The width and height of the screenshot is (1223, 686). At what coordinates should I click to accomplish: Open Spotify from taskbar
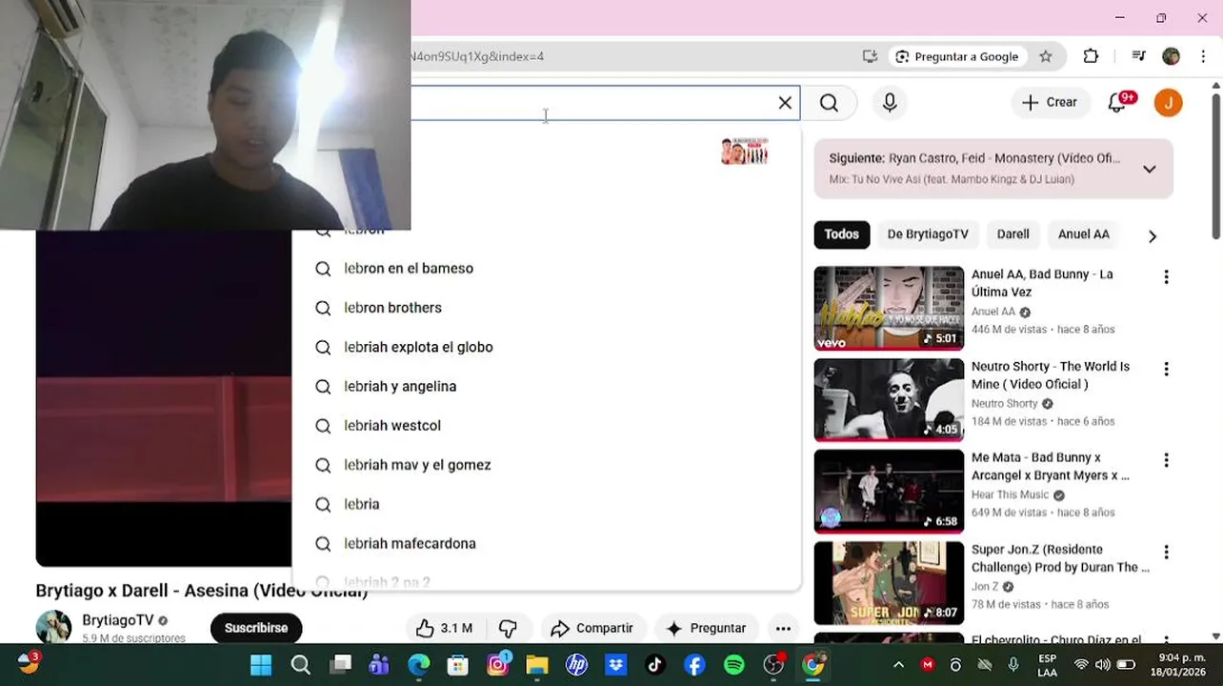tap(733, 665)
